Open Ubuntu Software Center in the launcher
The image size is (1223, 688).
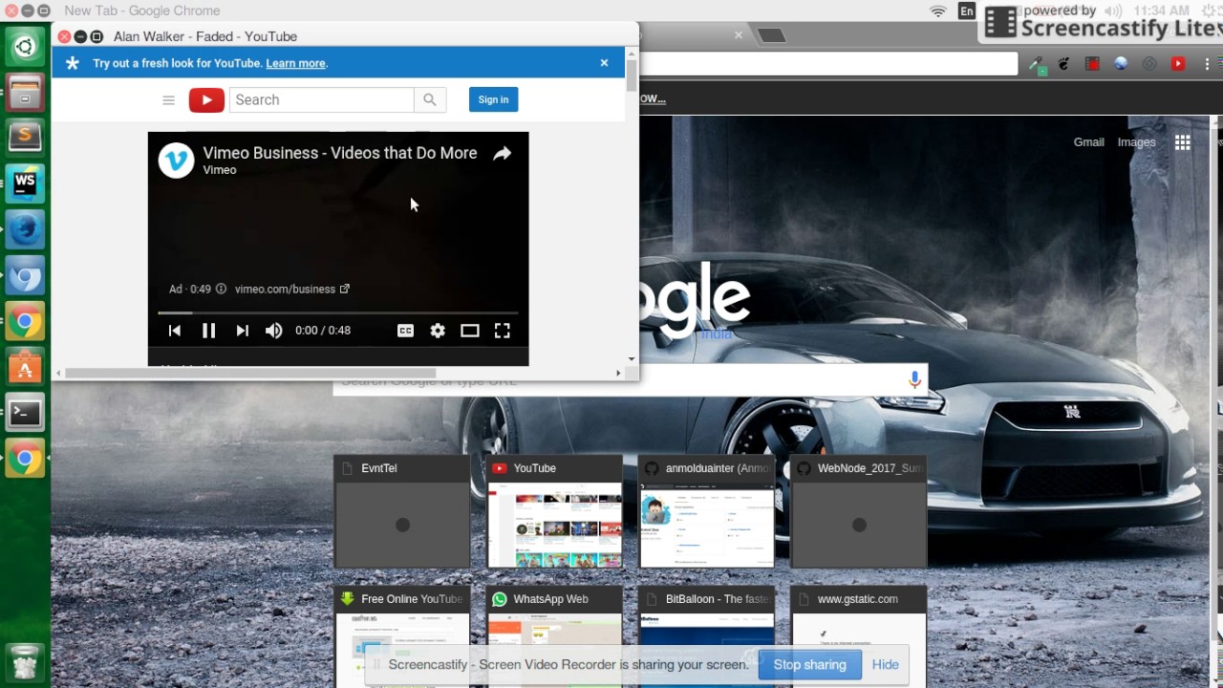pos(25,368)
